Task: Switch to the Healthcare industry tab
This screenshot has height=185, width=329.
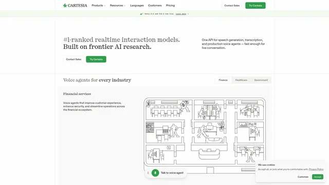Action: [241, 80]
